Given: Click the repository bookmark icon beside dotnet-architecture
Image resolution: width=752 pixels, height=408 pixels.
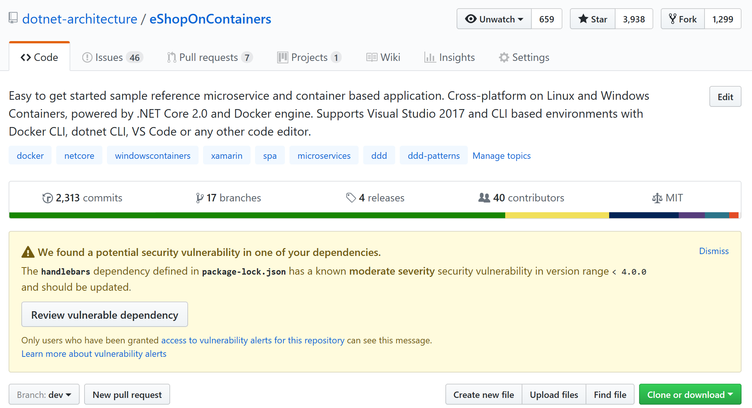Looking at the screenshot, I should point(13,18).
